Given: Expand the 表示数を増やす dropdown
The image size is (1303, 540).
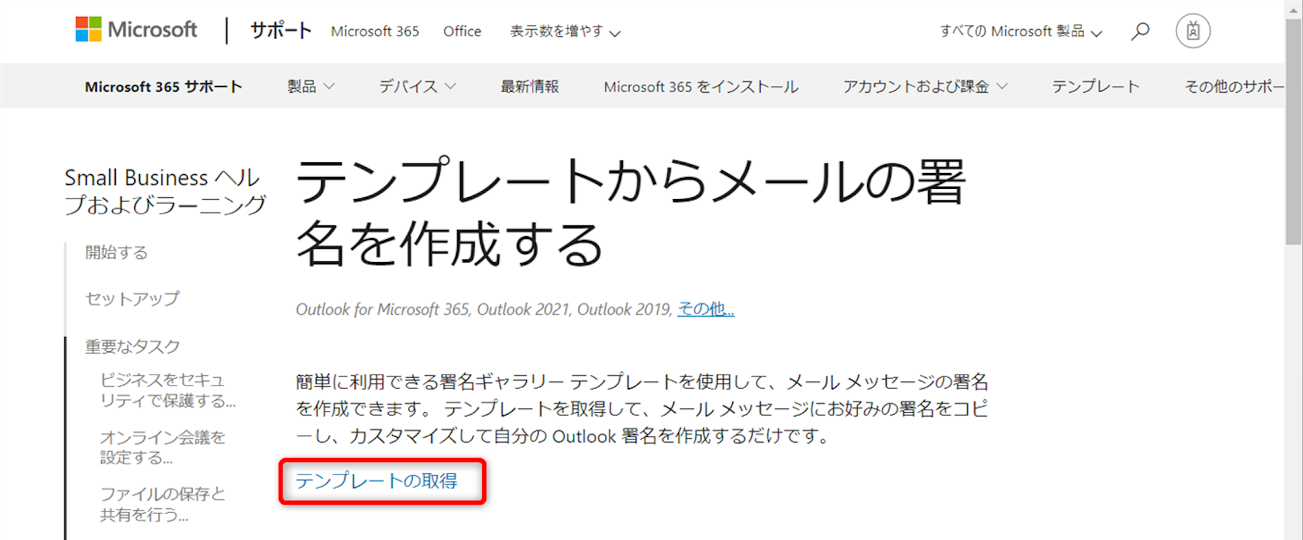Looking at the screenshot, I should (x=565, y=31).
